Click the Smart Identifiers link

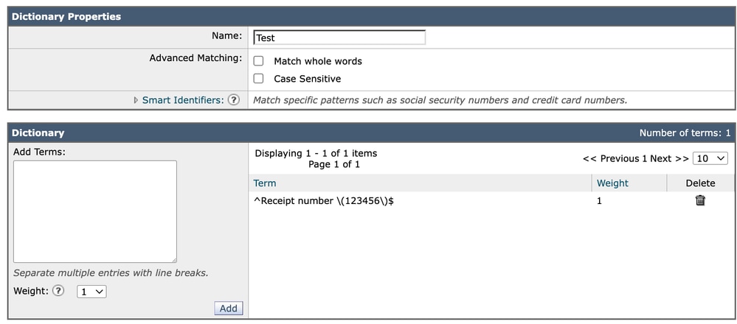(182, 100)
